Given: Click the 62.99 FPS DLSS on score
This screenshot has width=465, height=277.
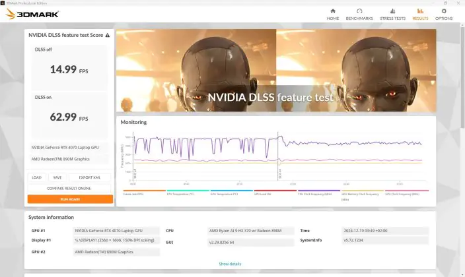Looking at the screenshot, I should 69,117.
